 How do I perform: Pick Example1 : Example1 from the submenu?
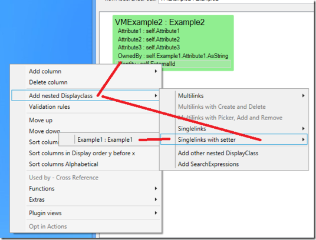(x=109, y=139)
